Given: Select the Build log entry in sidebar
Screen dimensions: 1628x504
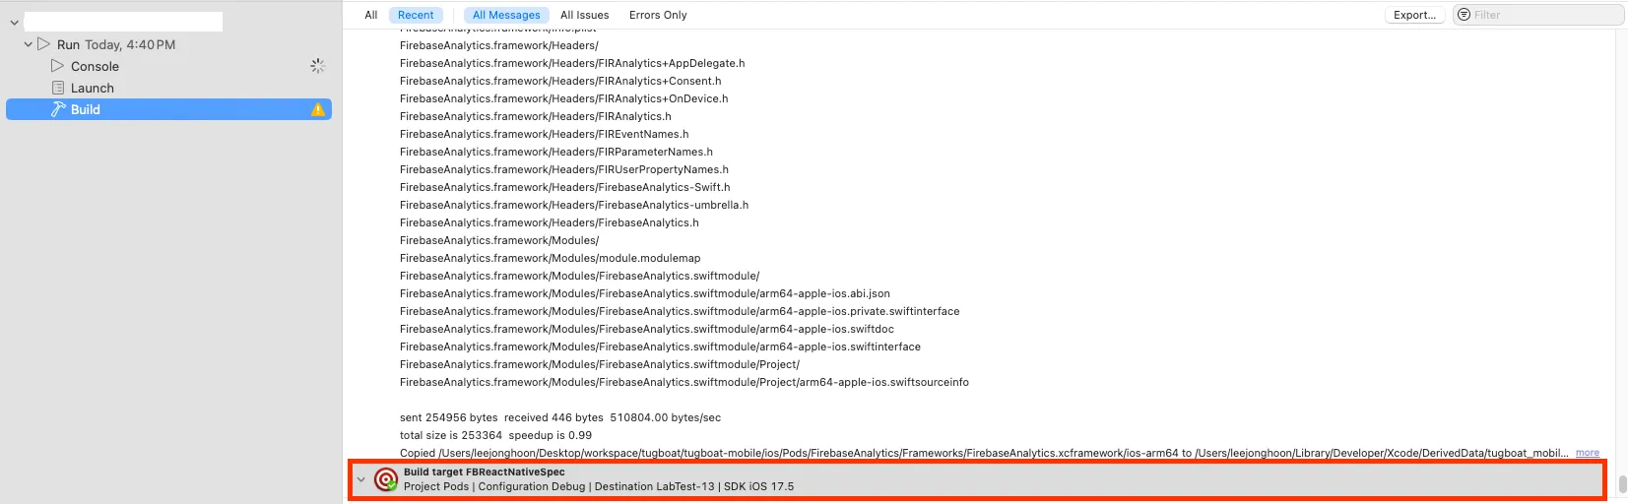Looking at the screenshot, I should click(168, 109).
